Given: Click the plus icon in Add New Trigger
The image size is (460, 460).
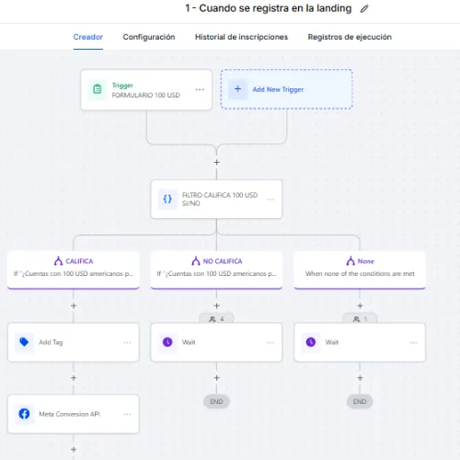Looking at the screenshot, I should [237, 89].
